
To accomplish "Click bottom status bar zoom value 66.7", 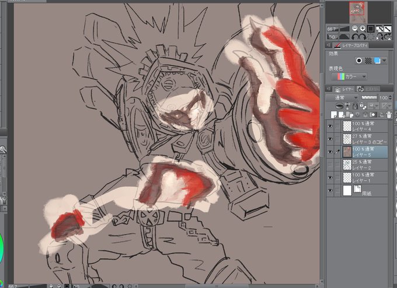I will pyautogui.click(x=13, y=286).
